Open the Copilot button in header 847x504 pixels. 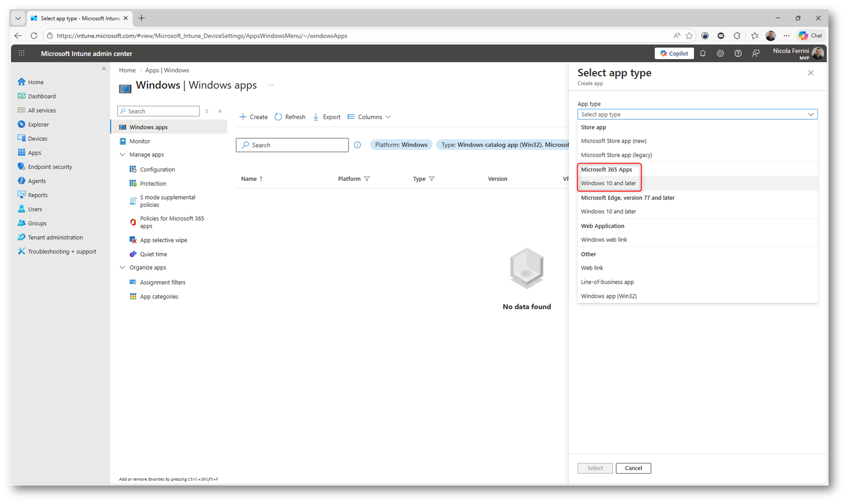click(x=674, y=53)
